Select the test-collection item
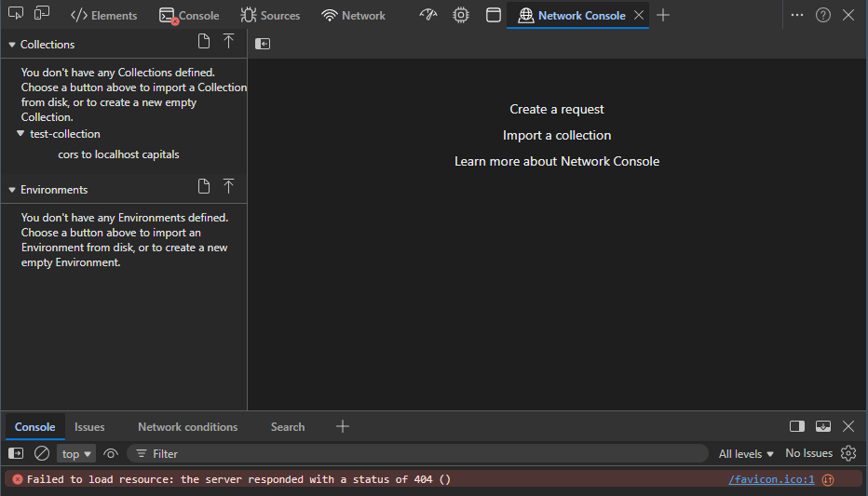The height and width of the screenshot is (496, 868). (65, 134)
